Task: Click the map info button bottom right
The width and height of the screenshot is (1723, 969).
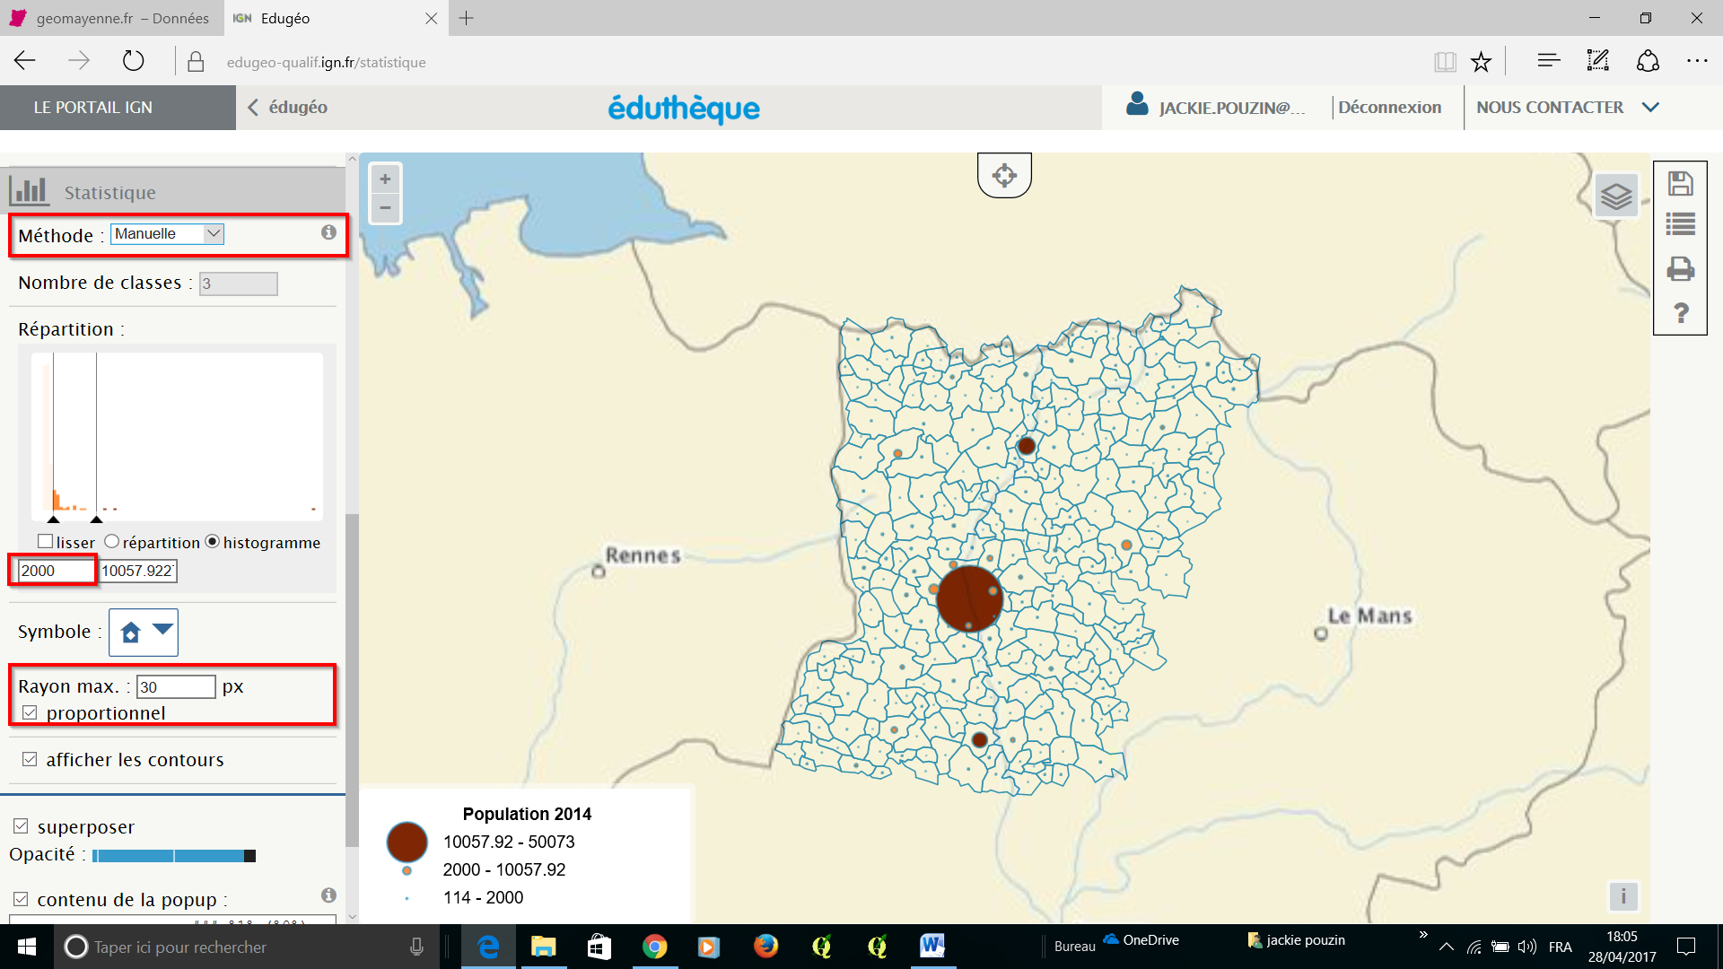Action: pyautogui.click(x=1622, y=895)
